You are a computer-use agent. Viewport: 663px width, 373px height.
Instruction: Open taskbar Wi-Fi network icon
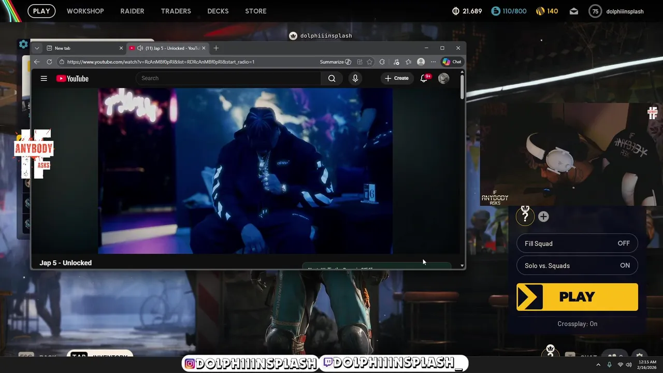[x=621, y=365]
